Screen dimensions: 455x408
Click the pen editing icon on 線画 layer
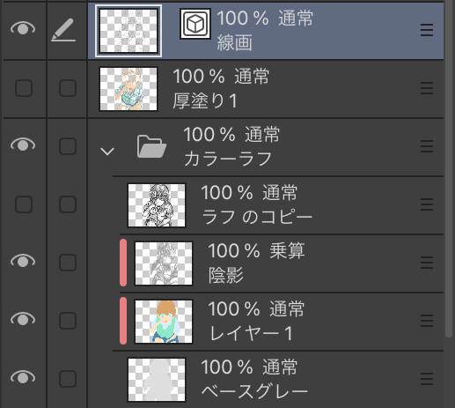(x=63, y=30)
